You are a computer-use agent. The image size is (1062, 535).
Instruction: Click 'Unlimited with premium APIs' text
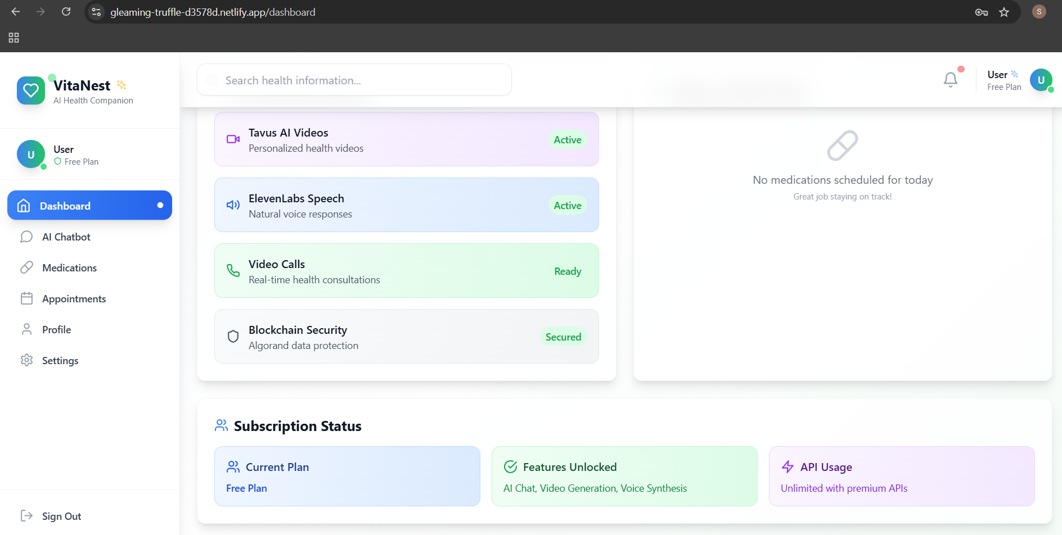[844, 488]
